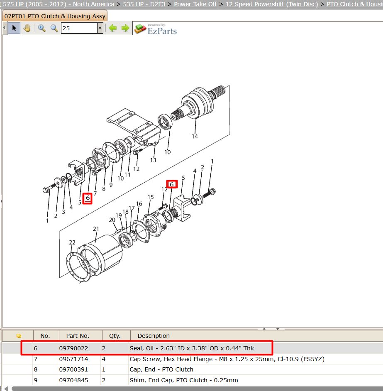This screenshot has height=391, width=383.
Task: Click the small left arrow at toolbar start
Action: [x=4, y=28]
